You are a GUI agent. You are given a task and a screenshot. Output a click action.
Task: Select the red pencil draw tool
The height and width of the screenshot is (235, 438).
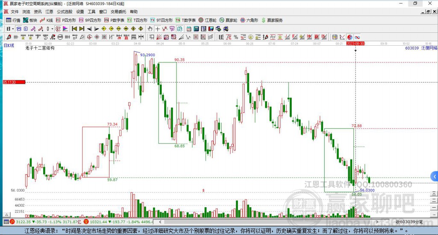(9, 37)
